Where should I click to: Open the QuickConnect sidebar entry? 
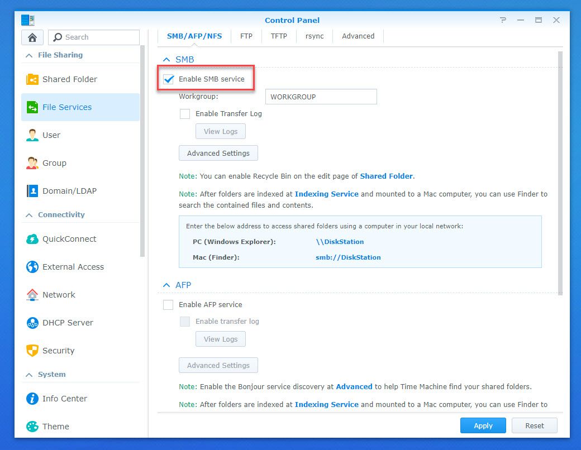[80, 240]
